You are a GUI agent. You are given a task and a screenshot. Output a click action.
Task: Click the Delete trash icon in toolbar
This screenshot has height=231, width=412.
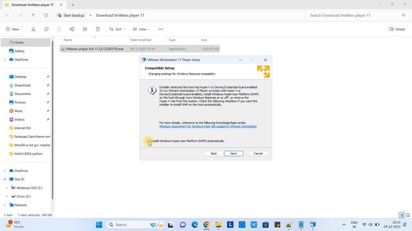pos(98,29)
